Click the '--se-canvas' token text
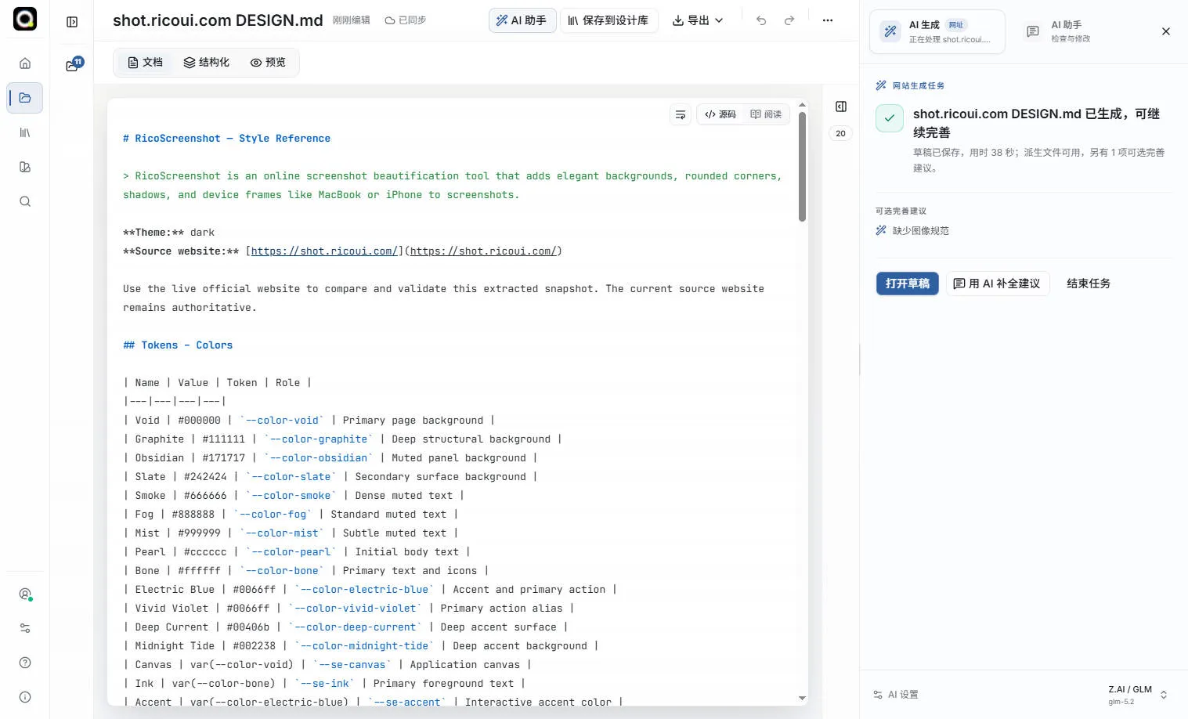This screenshot has width=1188, height=719. [x=352, y=665]
